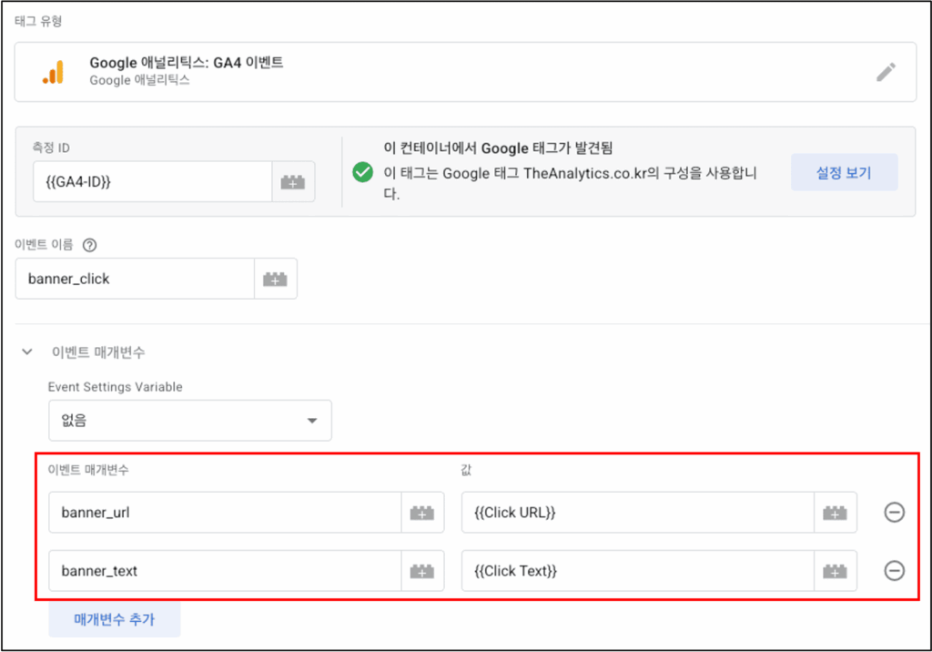Click the 값 column header

[x=466, y=470]
